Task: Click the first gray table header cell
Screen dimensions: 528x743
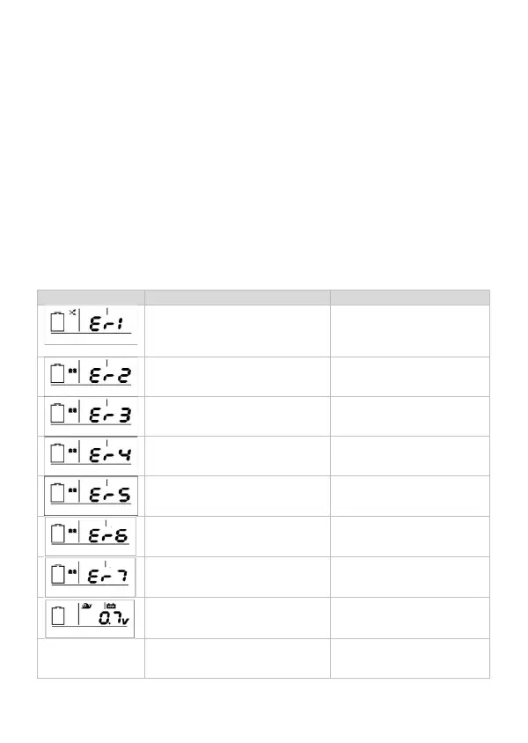Action: 91,297
